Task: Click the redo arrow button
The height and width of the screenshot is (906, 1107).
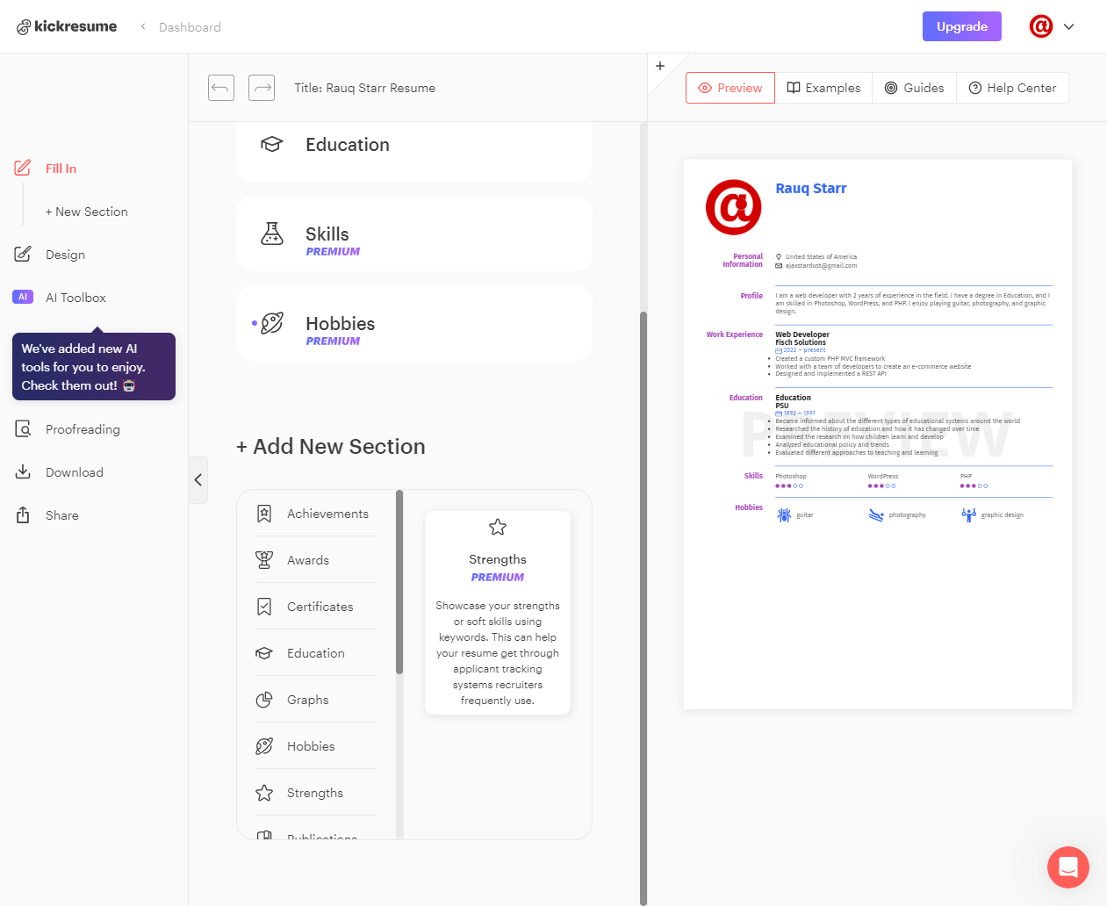Action: coord(262,88)
